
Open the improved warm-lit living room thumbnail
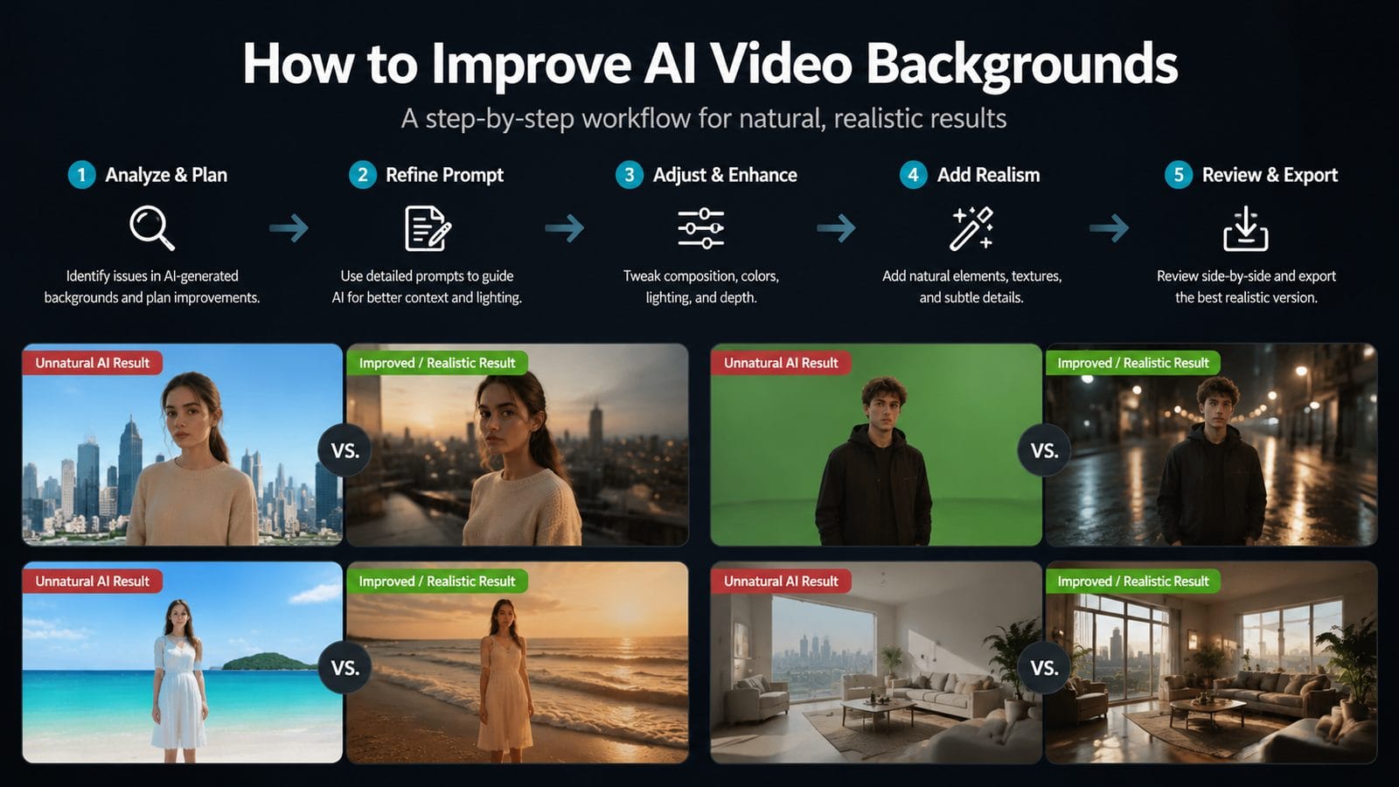[x=1211, y=662]
